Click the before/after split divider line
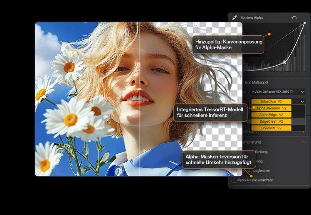The height and width of the screenshot is (215, 311). [x=138, y=99]
